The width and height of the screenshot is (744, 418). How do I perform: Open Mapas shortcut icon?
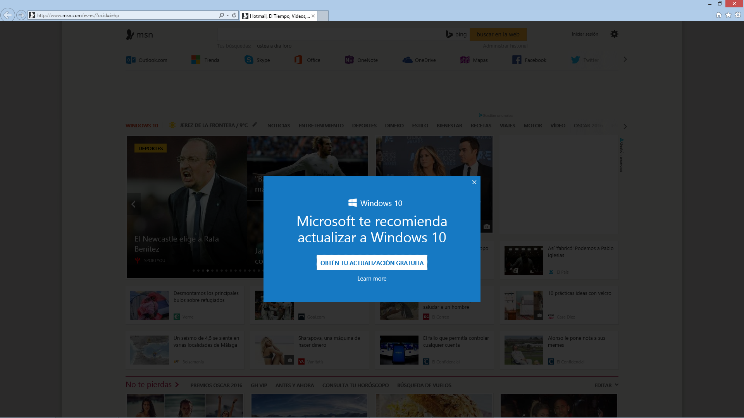pyautogui.click(x=465, y=60)
